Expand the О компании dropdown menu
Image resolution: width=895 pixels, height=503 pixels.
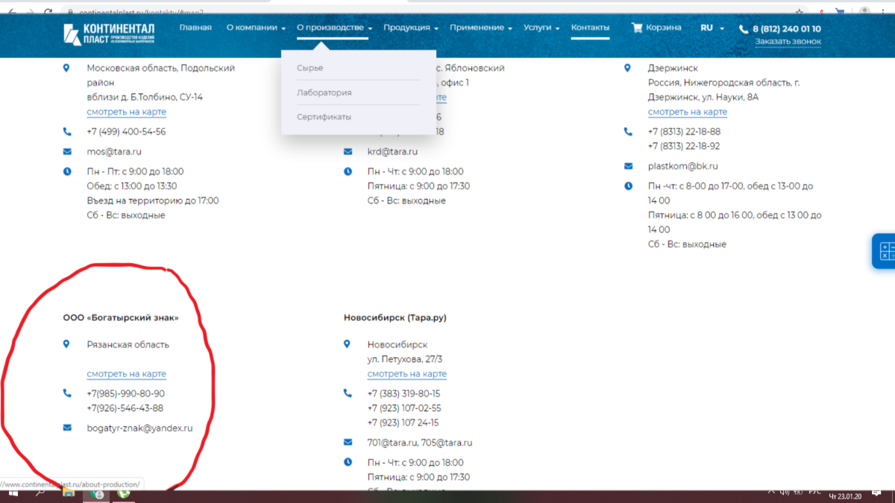[x=256, y=28]
